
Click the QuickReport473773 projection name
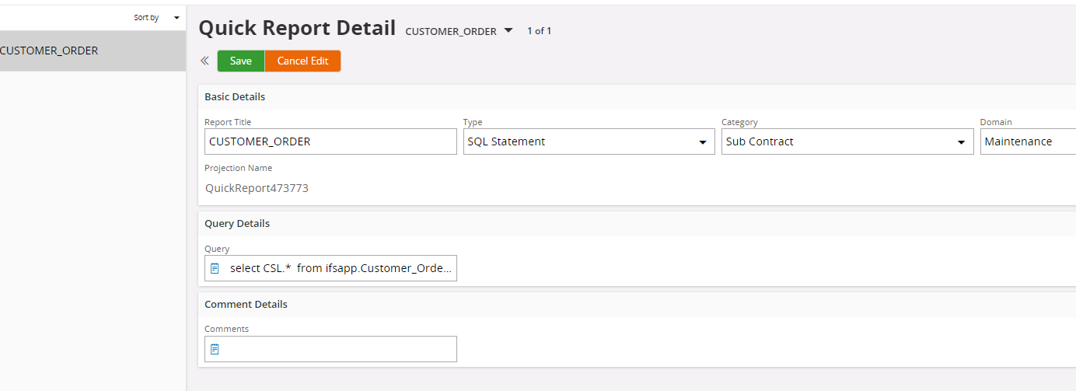(x=257, y=188)
